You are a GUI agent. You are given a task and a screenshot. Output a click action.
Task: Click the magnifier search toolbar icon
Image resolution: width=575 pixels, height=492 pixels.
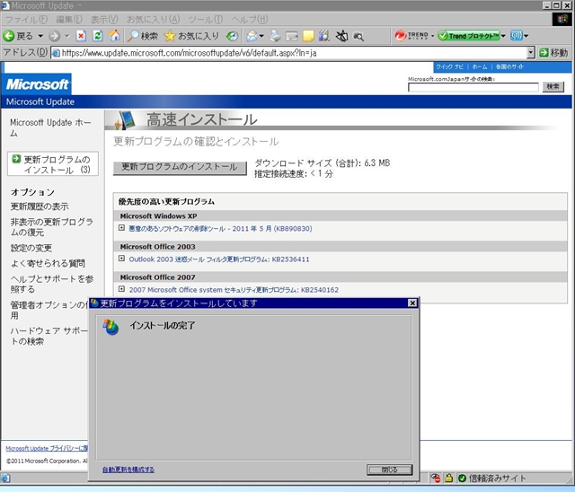coord(358,36)
